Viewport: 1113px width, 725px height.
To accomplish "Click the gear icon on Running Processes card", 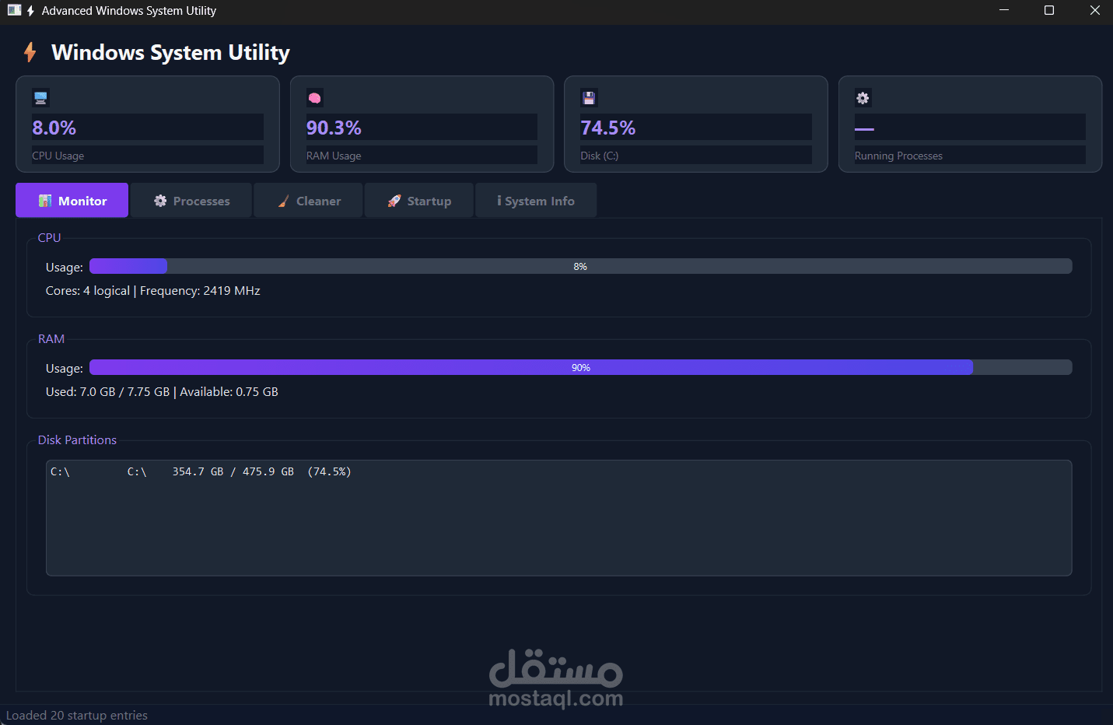I will 863,97.
